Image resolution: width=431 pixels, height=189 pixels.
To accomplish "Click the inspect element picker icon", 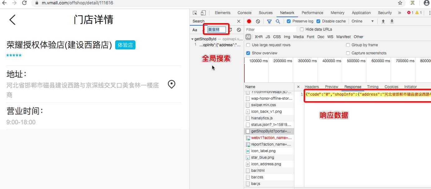I will click(x=195, y=13).
